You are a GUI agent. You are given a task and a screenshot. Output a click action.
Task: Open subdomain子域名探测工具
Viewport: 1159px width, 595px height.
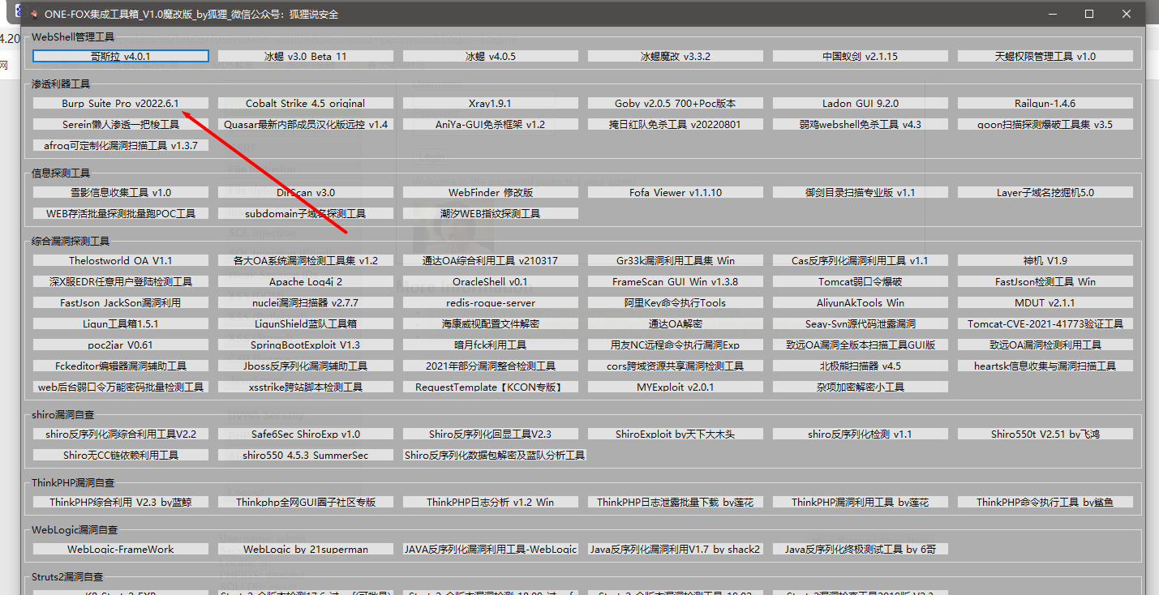306,214
